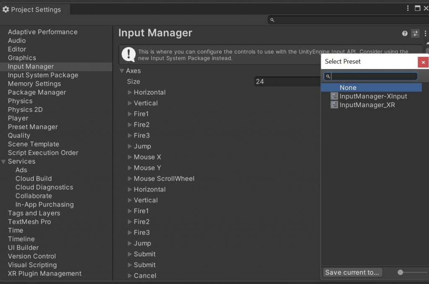Viewport: 429px width, 284px height.
Task: Open Package Manager settings
Action: pyautogui.click(x=37, y=92)
